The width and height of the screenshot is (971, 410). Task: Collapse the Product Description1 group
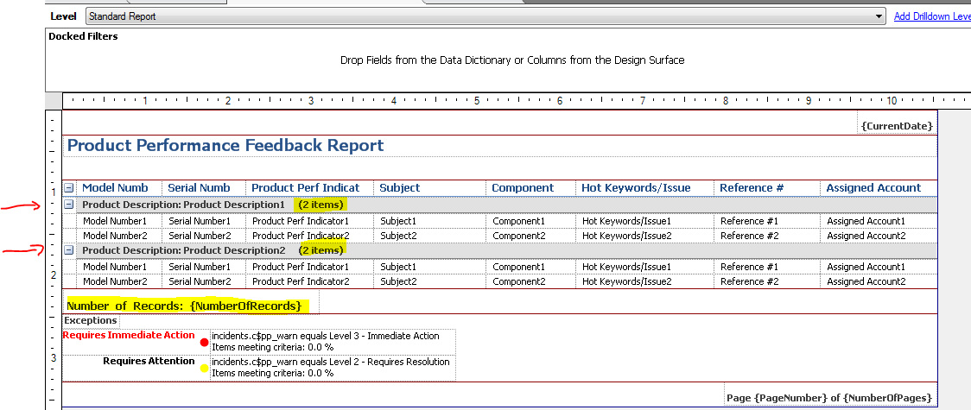pos(69,204)
